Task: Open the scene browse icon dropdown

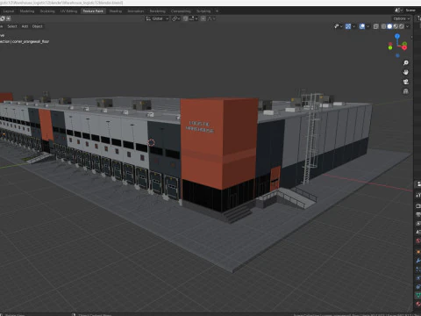Action: (x=398, y=11)
